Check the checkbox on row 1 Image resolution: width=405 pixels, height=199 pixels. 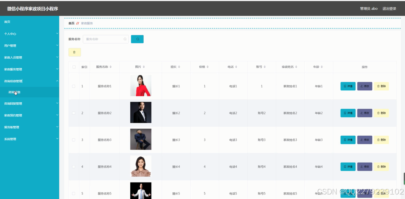(x=74, y=86)
